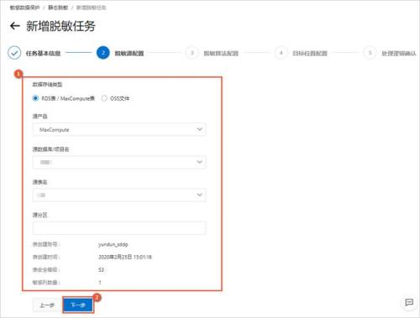Click the source partition input field
420x318 pixels.
(x=119, y=228)
